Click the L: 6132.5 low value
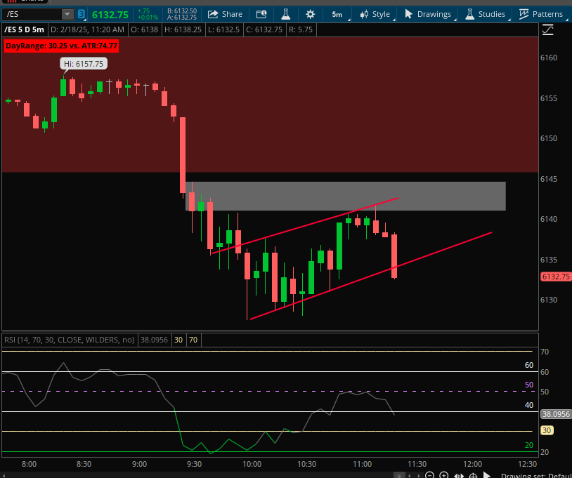 pyautogui.click(x=224, y=29)
